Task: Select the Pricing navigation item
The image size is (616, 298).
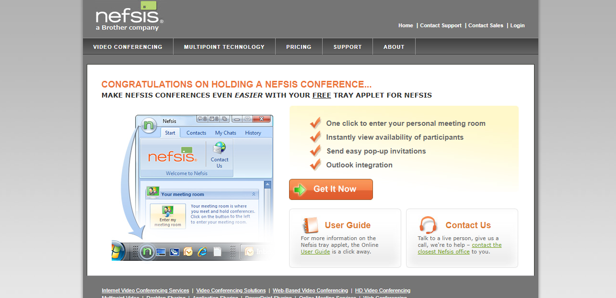Action: coord(299,47)
